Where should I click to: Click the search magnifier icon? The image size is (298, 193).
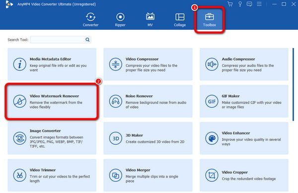[87, 40]
